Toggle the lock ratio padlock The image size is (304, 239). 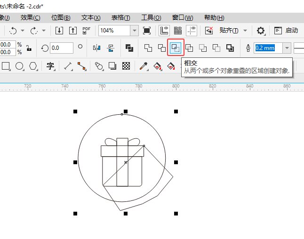[x=29, y=48]
